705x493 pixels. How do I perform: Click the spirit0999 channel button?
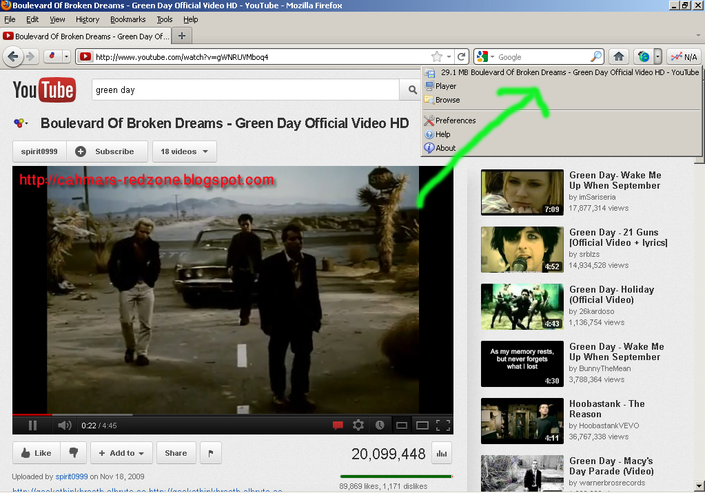coord(39,151)
